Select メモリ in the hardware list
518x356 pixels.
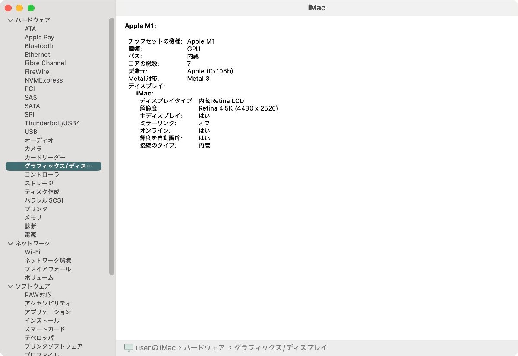tap(33, 217)
